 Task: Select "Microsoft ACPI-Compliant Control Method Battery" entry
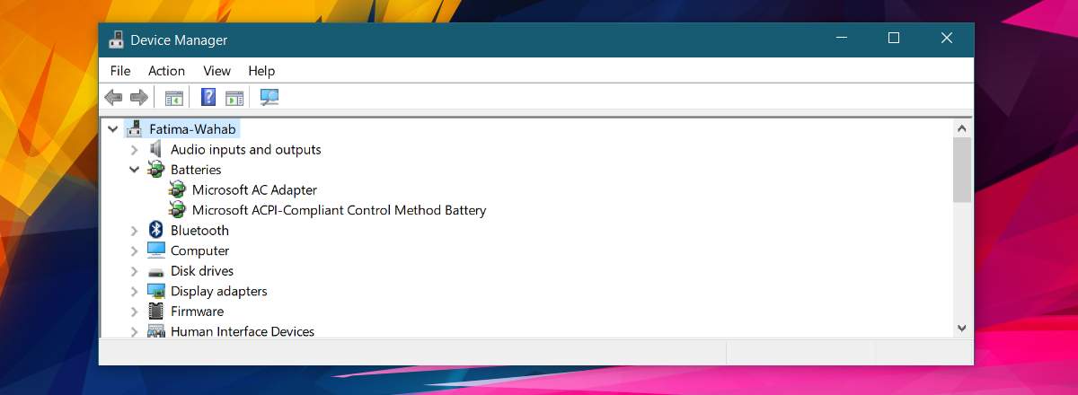click(339, 210)
